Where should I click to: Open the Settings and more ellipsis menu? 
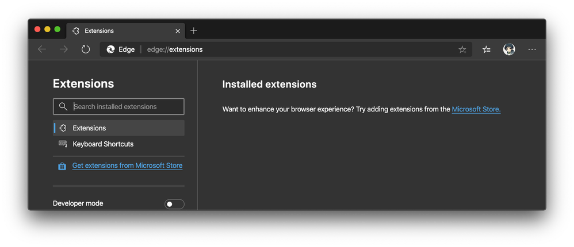[532, 49]
